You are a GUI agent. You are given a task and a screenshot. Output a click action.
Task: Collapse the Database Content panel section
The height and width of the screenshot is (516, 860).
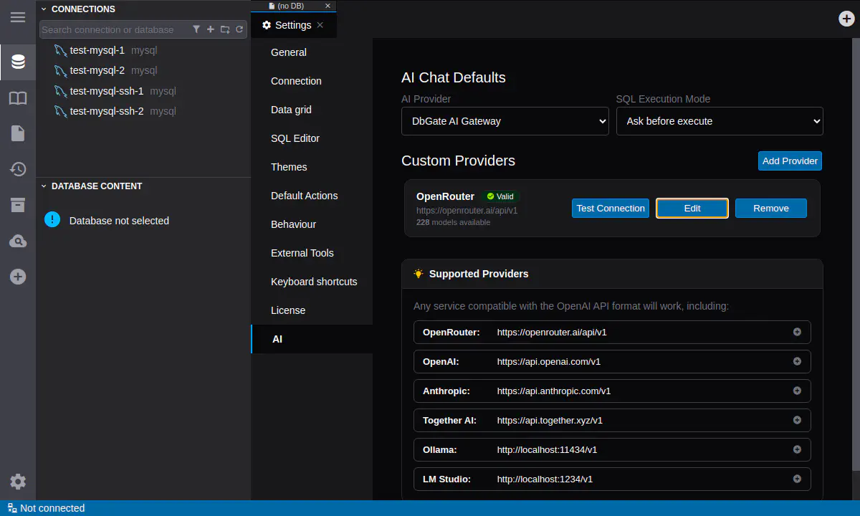pyautogui.click(x=44, y=186)
